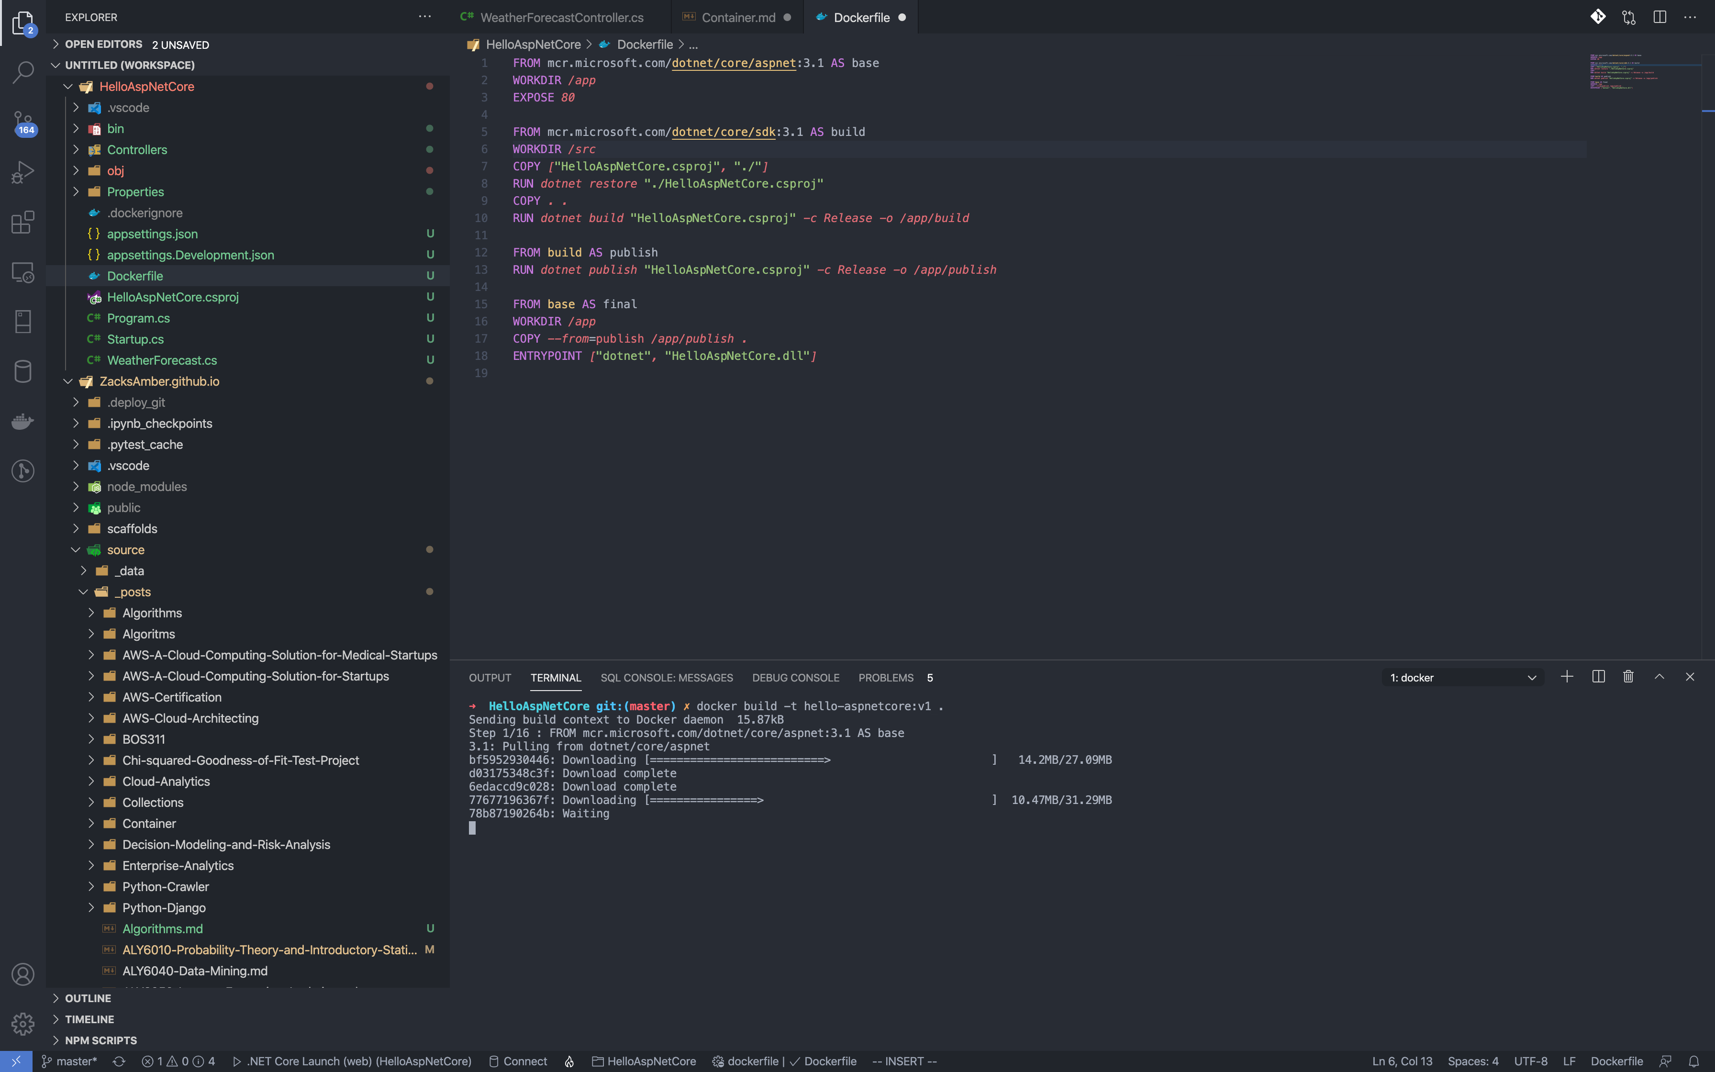Expand the Controllers folder
The width and height of the screenshot is (1715, 1072).
coord(137,150)
